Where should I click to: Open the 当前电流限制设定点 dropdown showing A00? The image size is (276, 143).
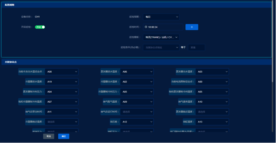(212, 82)
